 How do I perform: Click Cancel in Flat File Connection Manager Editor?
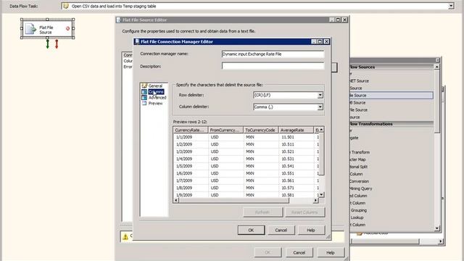281,230
